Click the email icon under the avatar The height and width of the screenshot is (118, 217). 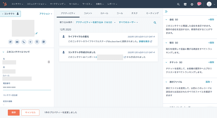tap(17, 42)
